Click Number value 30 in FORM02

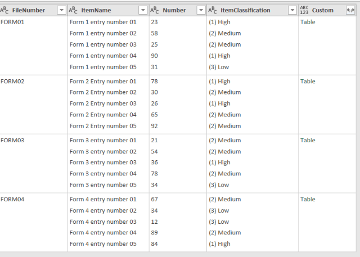point(154,92)
